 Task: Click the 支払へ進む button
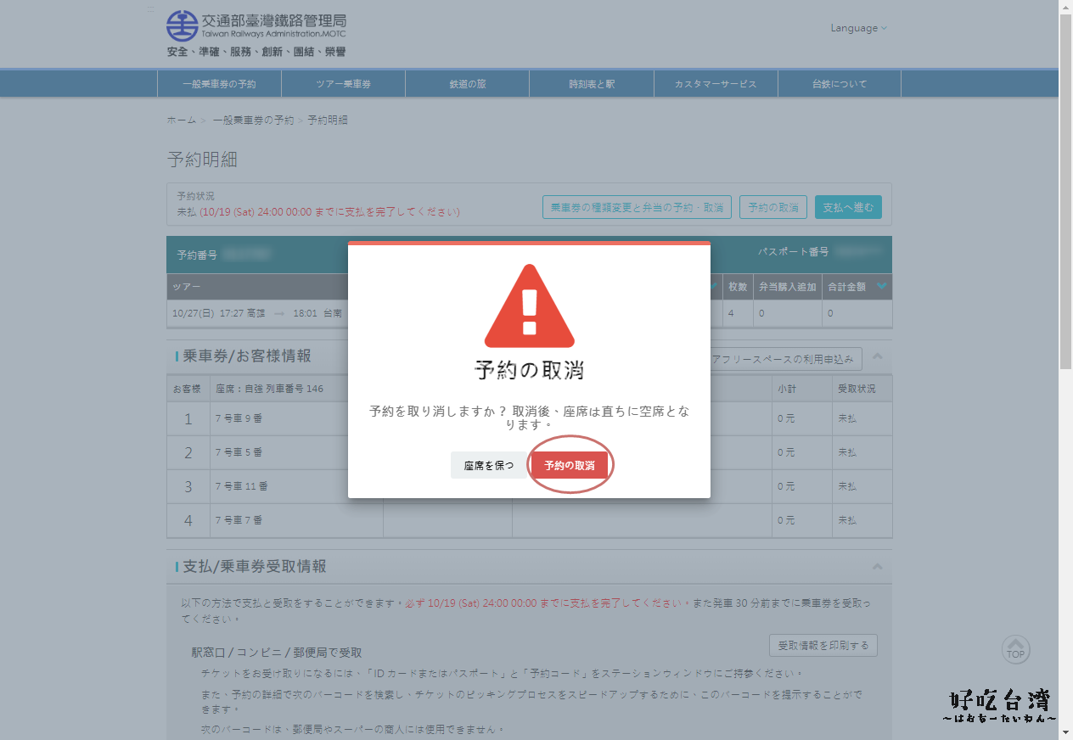point(848,208)
